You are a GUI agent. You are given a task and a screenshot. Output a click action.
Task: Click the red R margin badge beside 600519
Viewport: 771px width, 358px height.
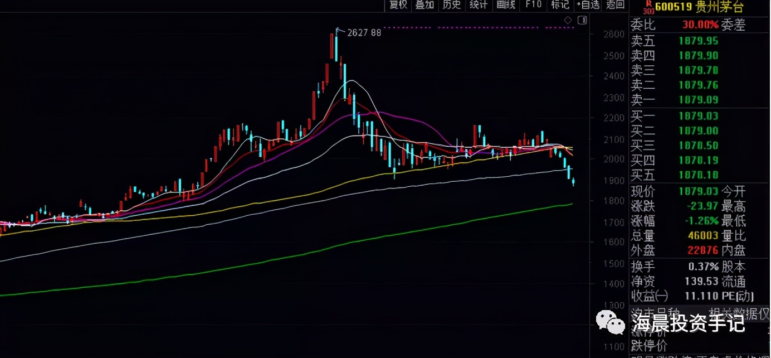pyautogui.click(x=648, y=3)
